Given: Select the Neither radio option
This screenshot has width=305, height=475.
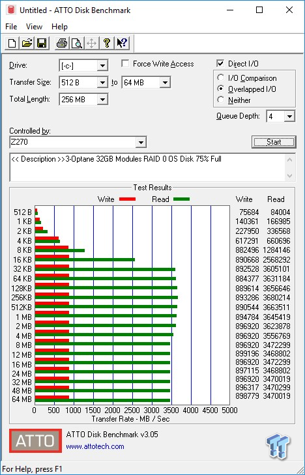Looking at the screenshot, I should pyautogui.click(x=220, y=100).
